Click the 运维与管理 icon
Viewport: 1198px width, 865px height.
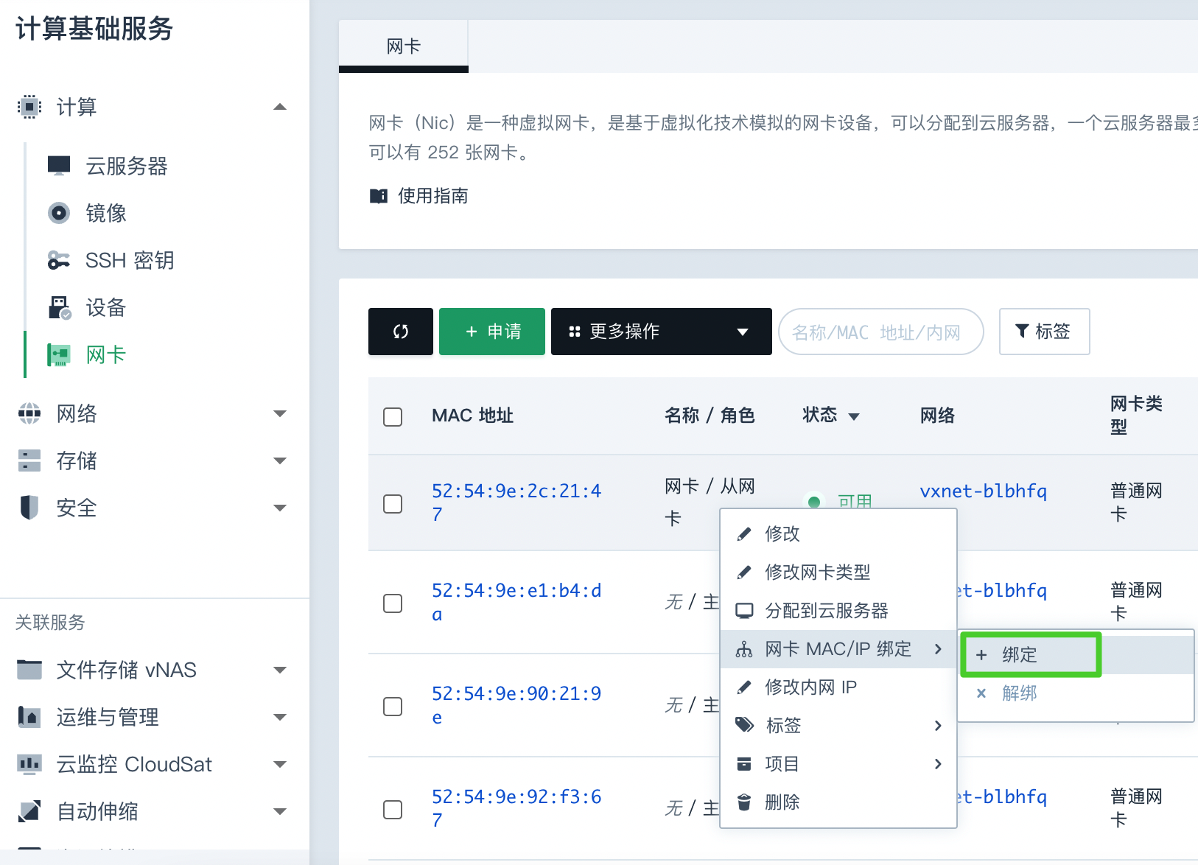(x=29, y=717)
